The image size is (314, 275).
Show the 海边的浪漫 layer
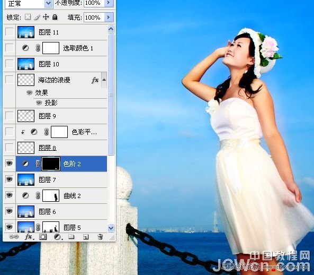coord(9,80)
